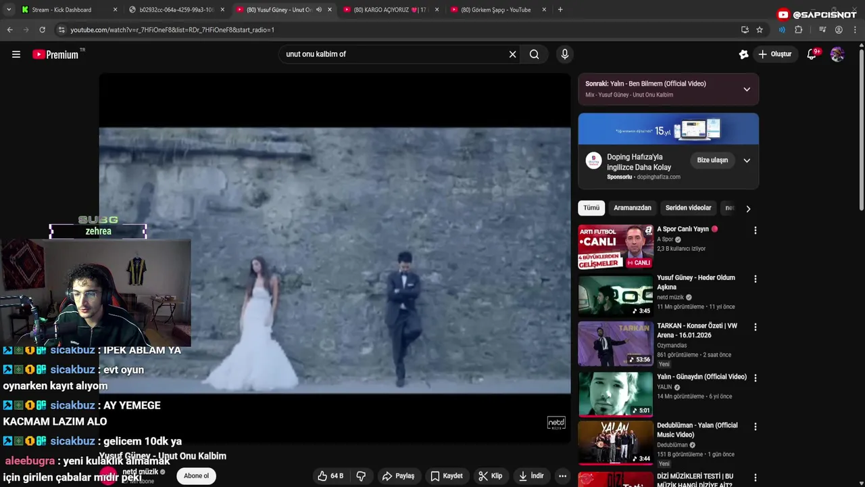Dislike the video with thumbs down

coord(361,476)
